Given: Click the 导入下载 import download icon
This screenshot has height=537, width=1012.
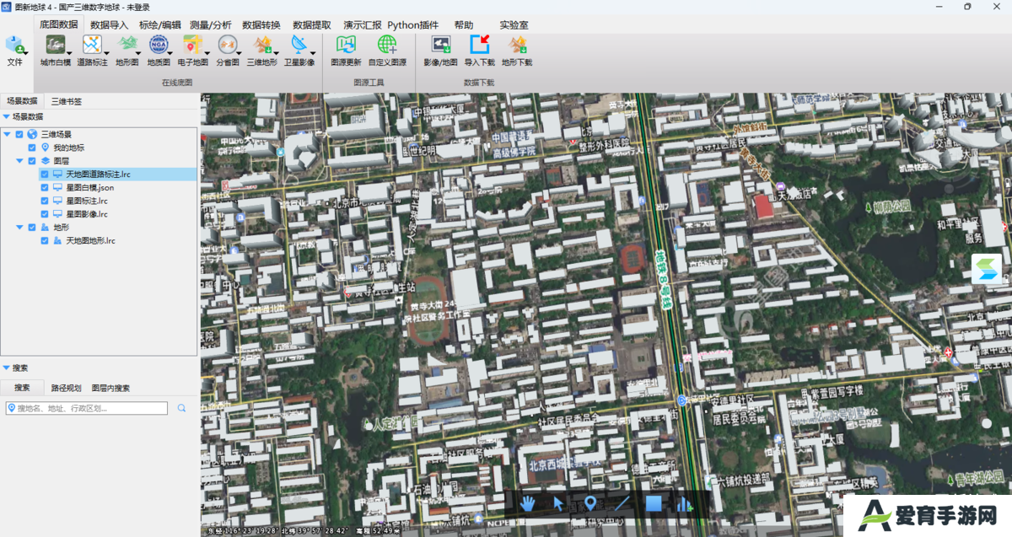Looking at the screenshot, I should pyautogui.click(x=479, y=45).
